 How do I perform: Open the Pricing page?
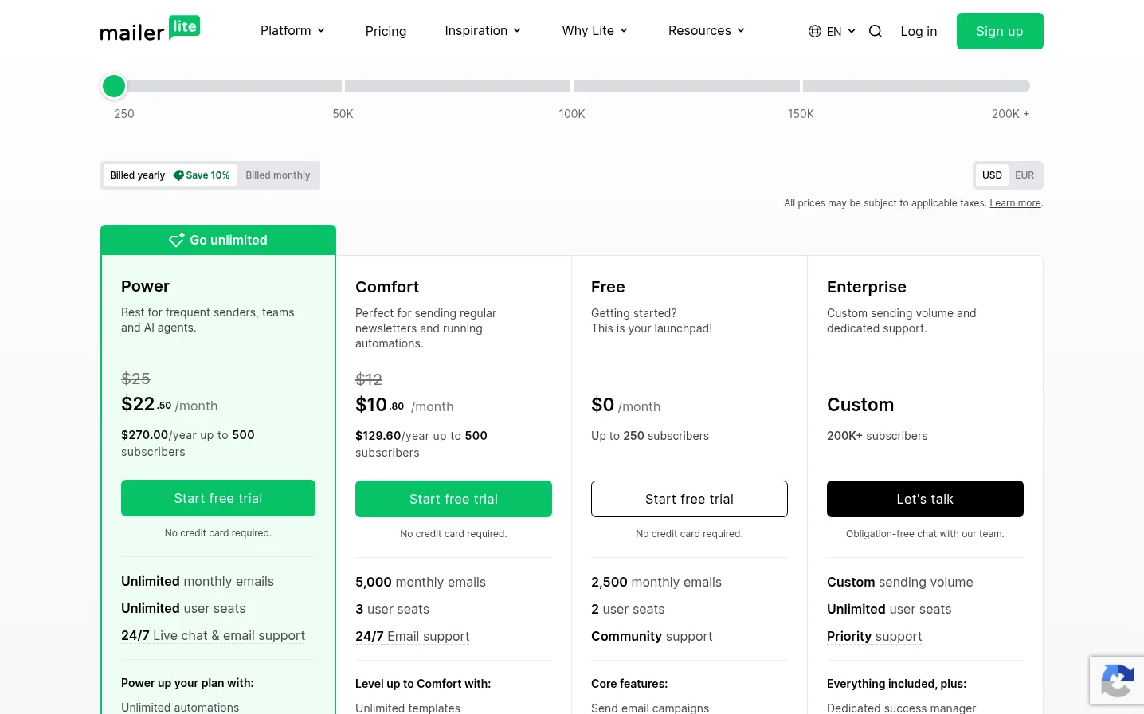(x=386, y=31)
